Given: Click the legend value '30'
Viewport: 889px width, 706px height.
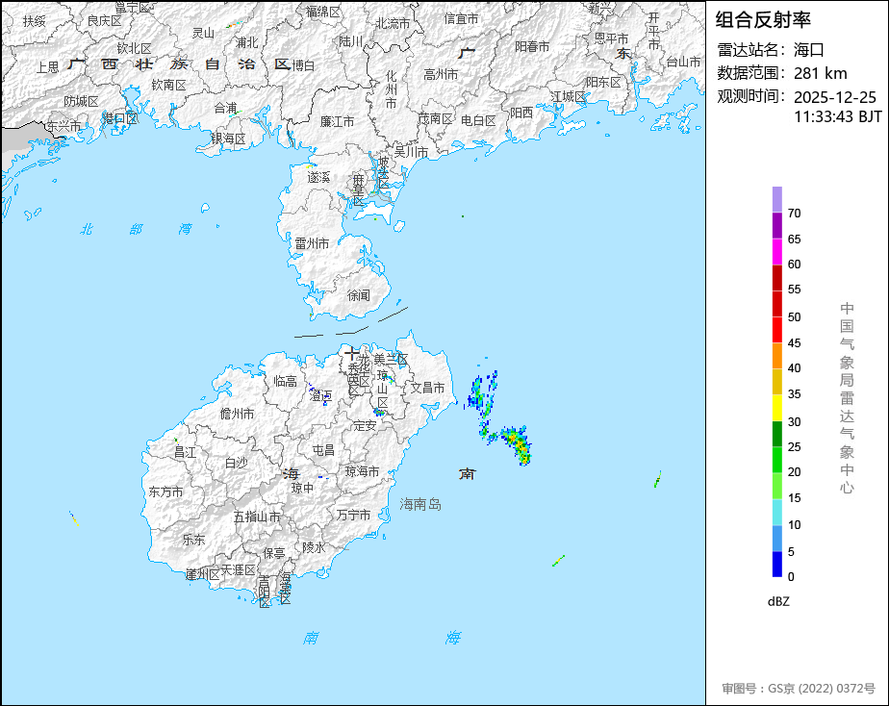Looking at the screenshot, I should click(795, 421).
